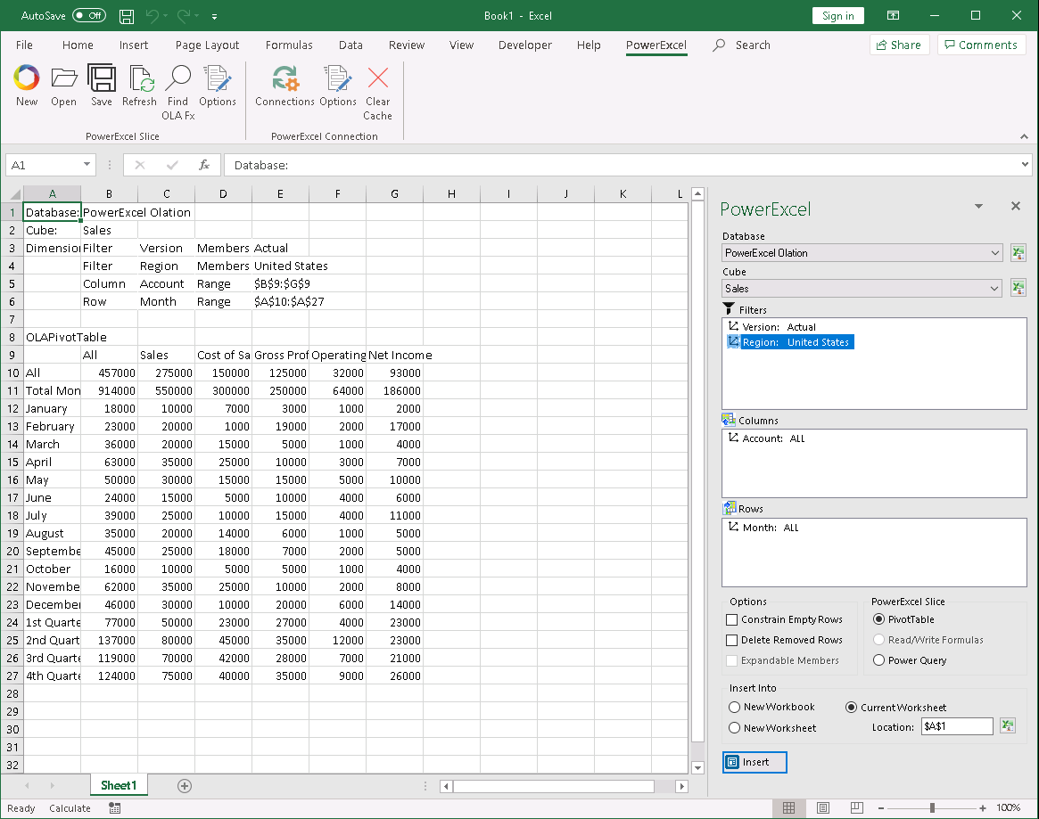This screenshot has width=1039, height=819.
Task: Click the formula bar cancel X icon
Action: tap(140, 165)
